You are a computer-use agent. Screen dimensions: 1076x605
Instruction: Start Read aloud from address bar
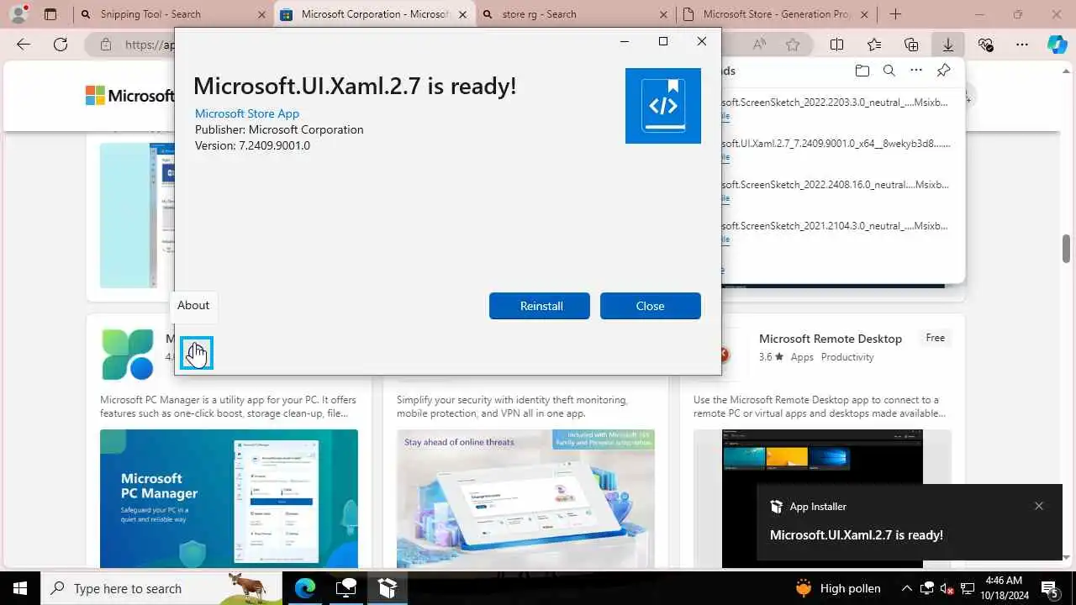click(x=759, y=45)
